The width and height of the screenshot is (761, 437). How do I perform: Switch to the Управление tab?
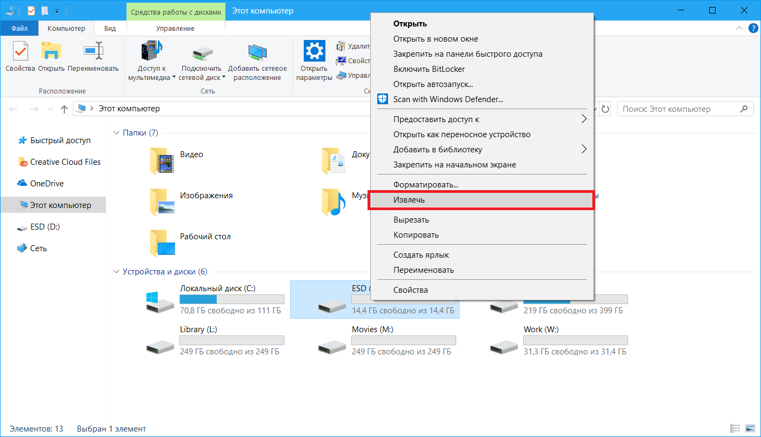175,28
